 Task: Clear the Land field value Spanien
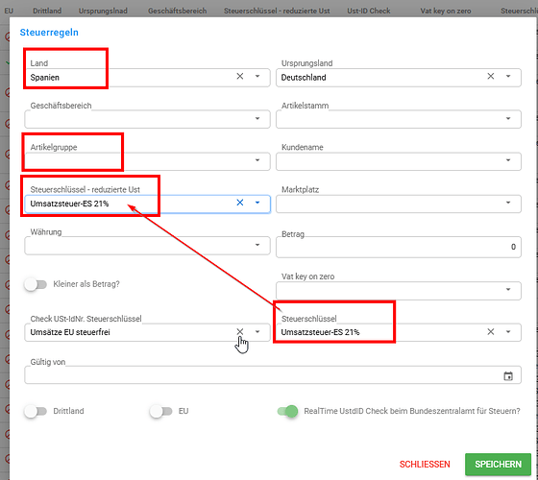click(x=240, y=76)
